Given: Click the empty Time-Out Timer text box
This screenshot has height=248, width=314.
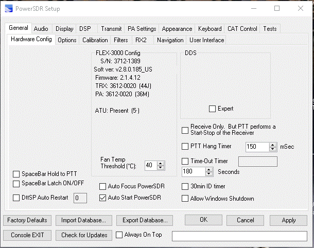Looking at the screenshot, I should (258, 162).
